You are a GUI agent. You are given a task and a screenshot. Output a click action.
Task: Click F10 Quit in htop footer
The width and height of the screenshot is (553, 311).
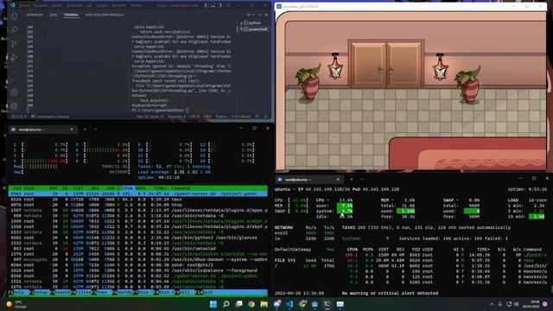coord(204,293)
